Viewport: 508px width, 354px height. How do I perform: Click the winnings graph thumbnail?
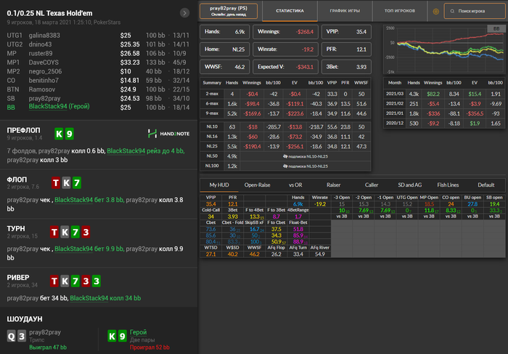click(444, 49)
